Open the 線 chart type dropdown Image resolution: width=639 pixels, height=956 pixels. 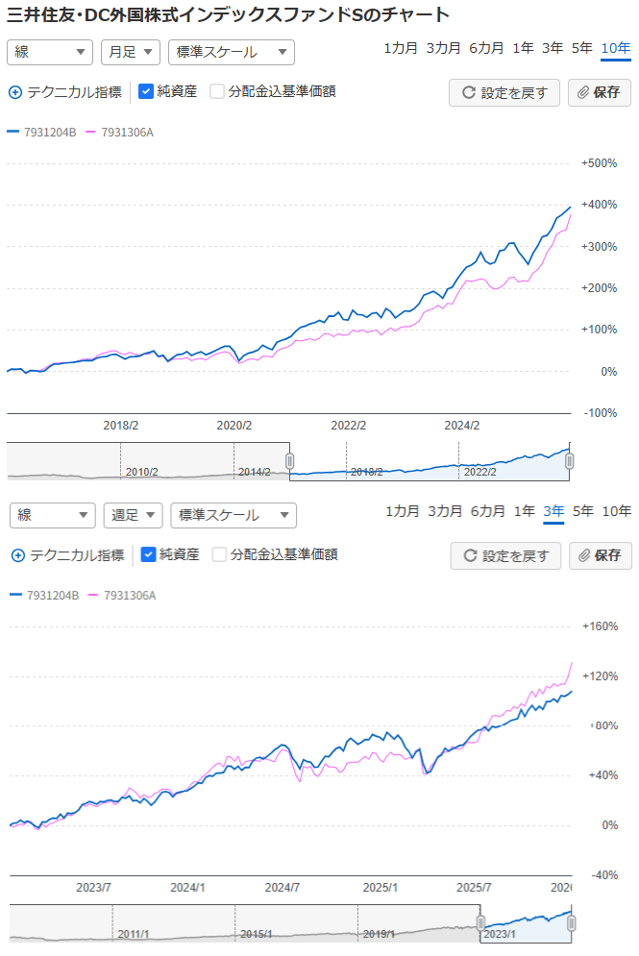pyautogui.click(x=49, y=52)
